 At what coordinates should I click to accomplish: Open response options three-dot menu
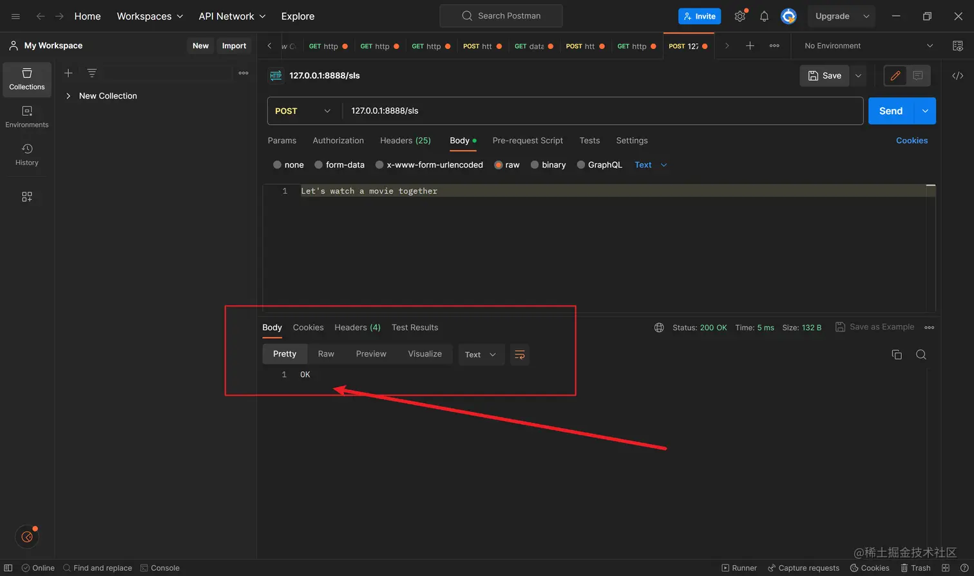pyautogui.click(x=929, y=328)
